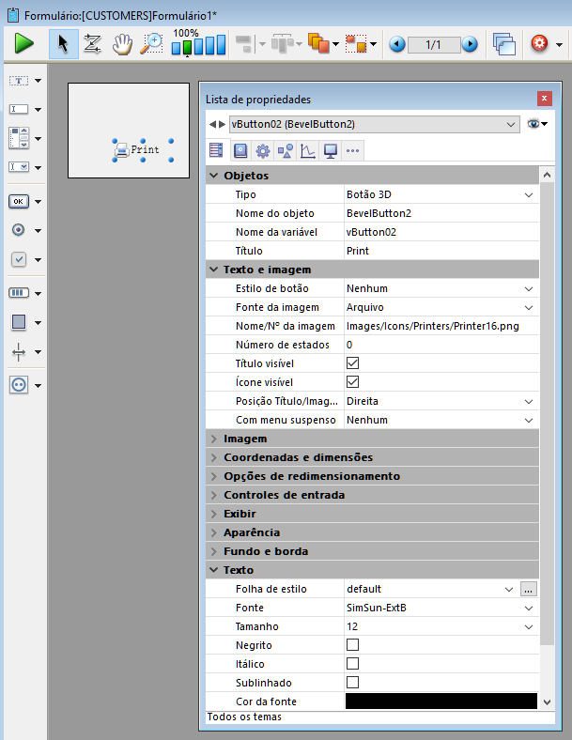572x740 pixels.
Task: Uncheck the Ícone visível checkbox
Action: pyautogui.click(x=353, y=382)
